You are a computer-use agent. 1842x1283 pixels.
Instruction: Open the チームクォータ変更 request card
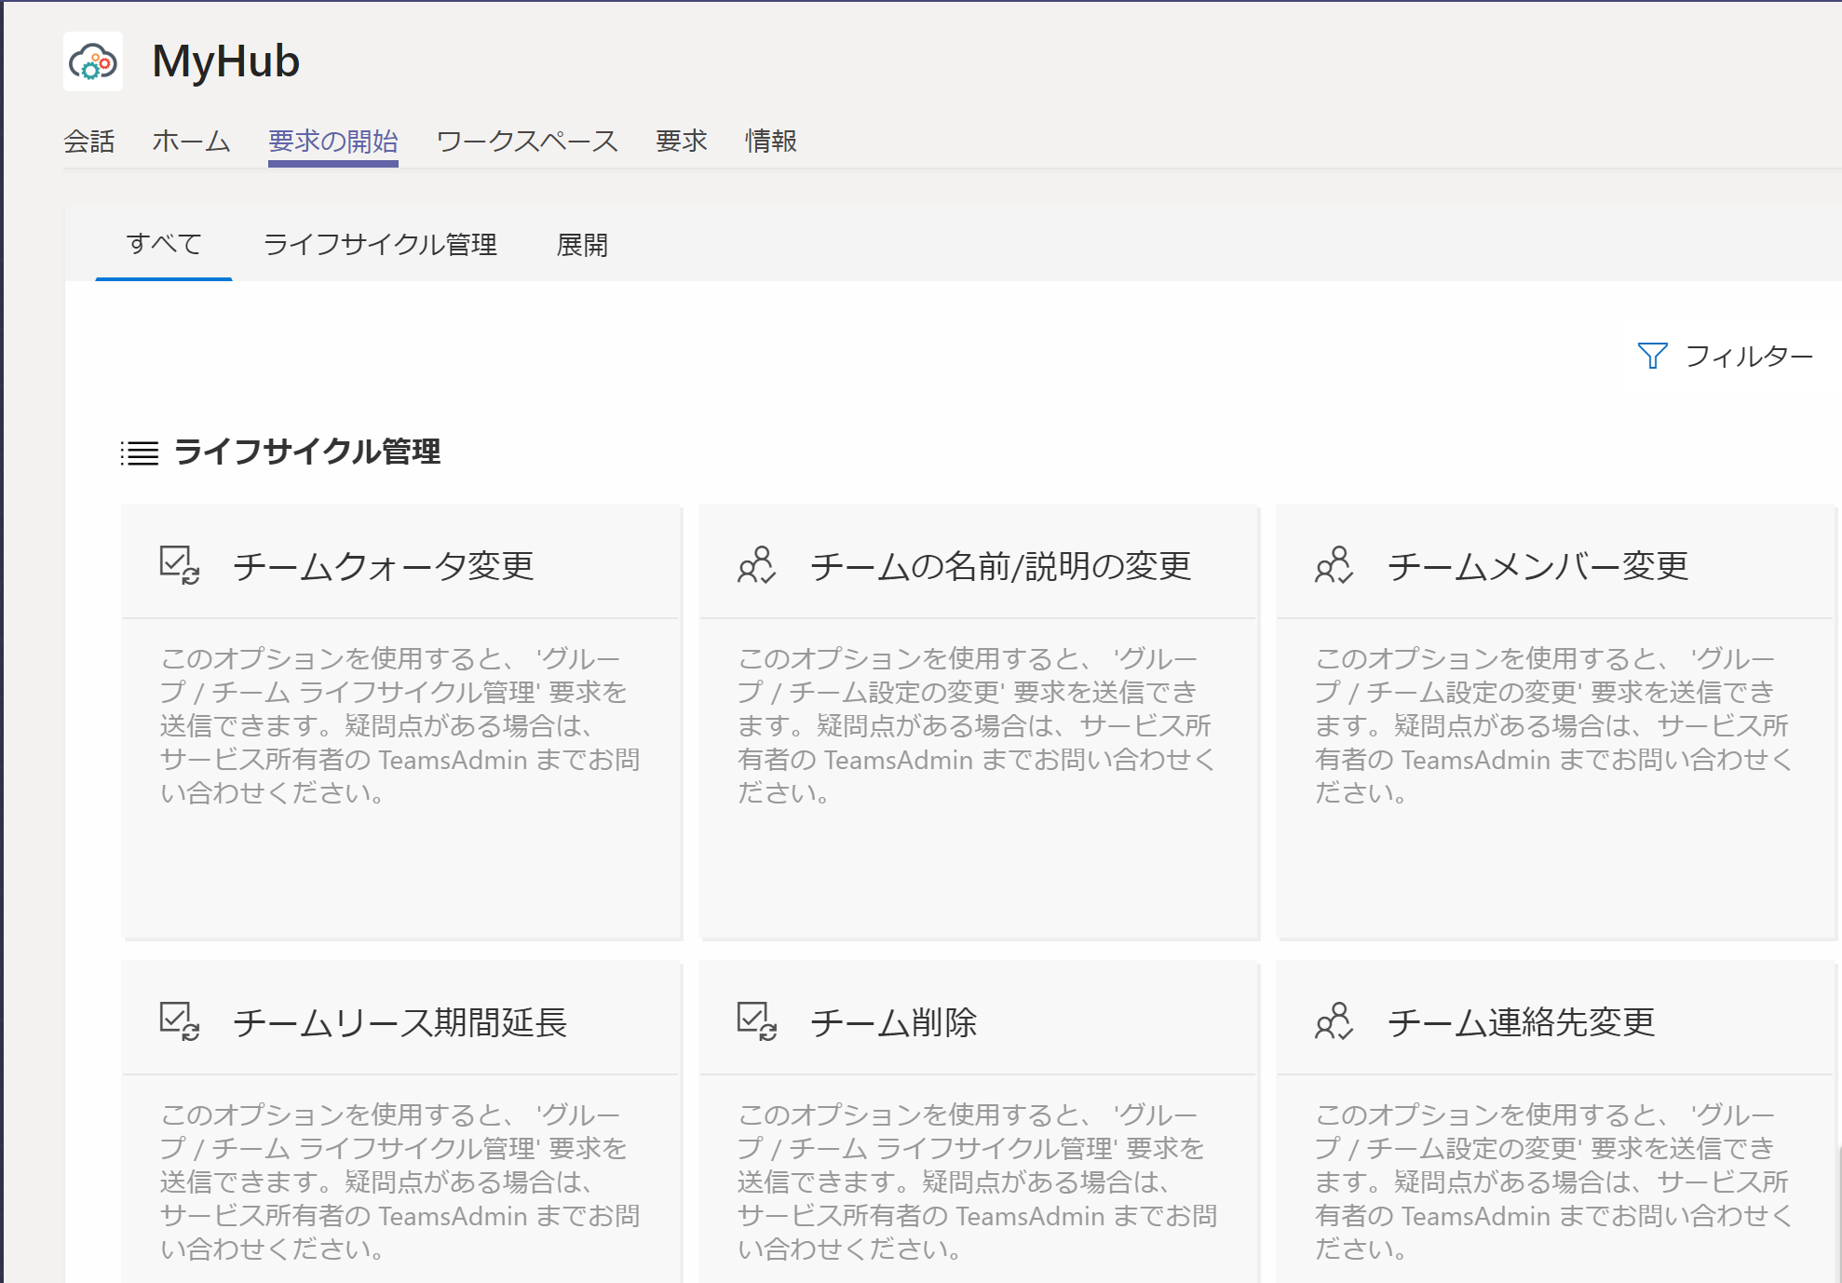(x=401, y=723)
